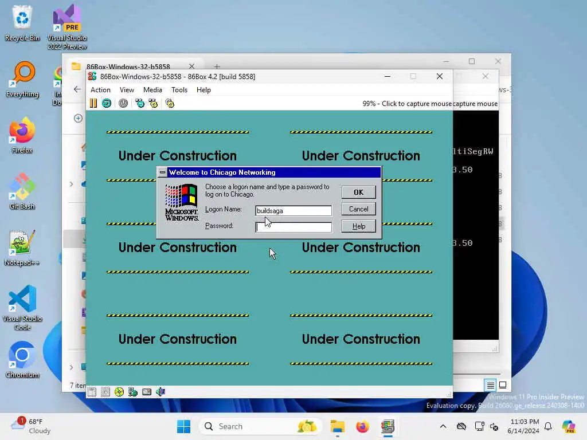587x440 pixels.
Task: Click the sound status bar icon
Action: click(161, 392)
